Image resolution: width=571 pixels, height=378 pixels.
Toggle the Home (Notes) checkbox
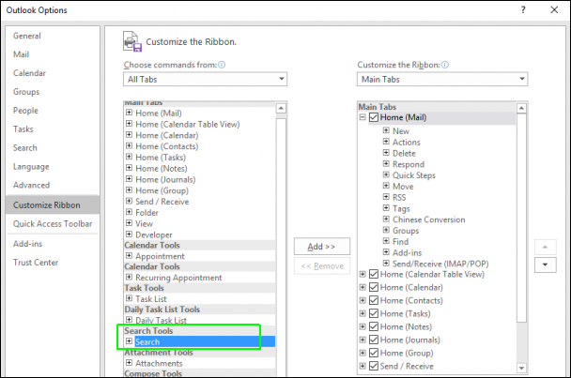374,326
